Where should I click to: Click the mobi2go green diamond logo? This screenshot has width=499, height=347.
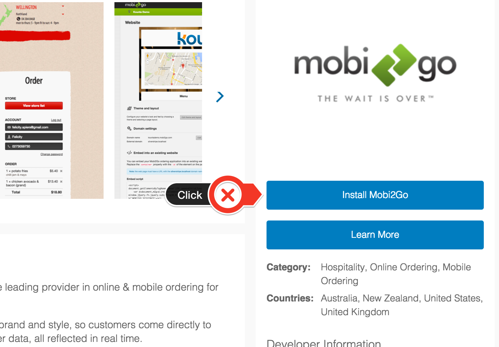click(x=394, y=65)
